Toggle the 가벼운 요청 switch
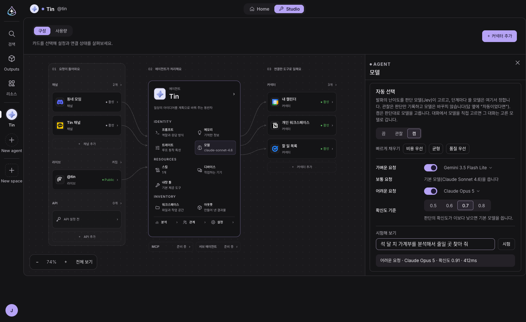Screen dimensions: 526x322 [431, 168]
